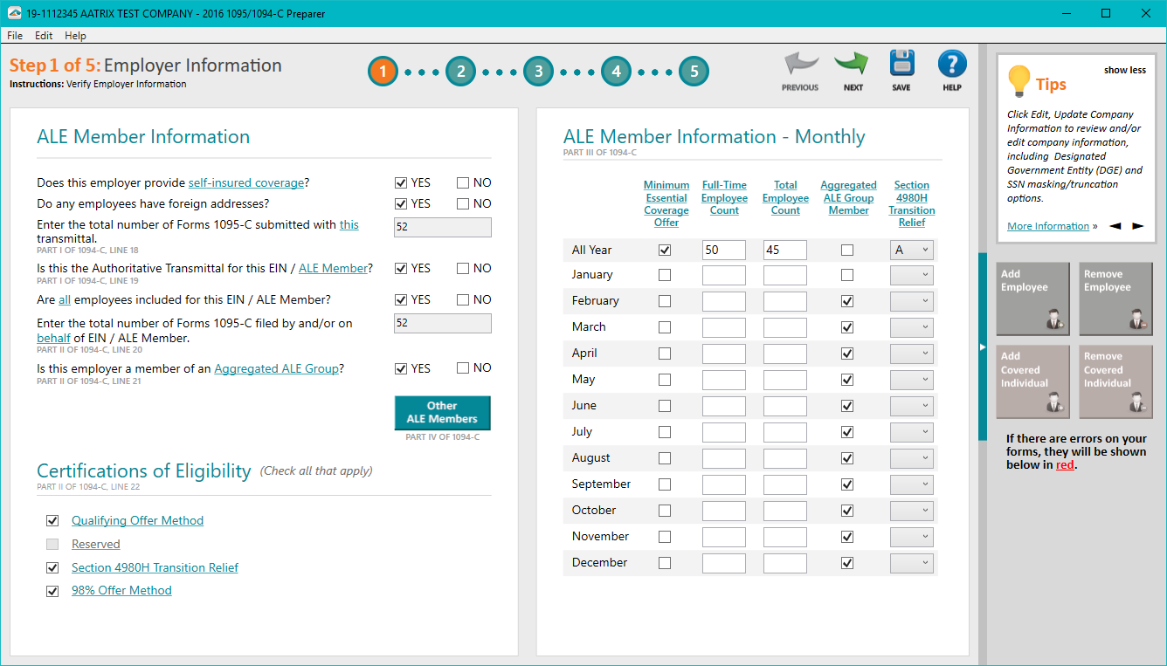This screenshot has width=1167, height=666.
Task: Click the Previous arrow icon
Action: pos(799,66)
